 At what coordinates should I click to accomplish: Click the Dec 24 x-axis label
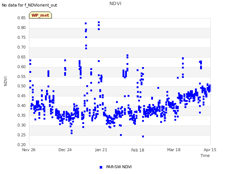[x=65, y=150]
